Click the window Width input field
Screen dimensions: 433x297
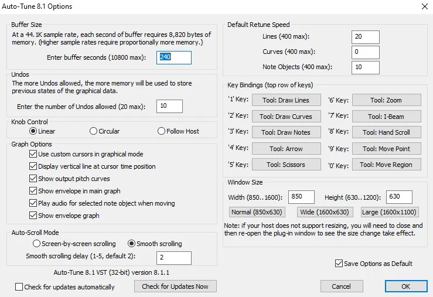coord(301,197)
